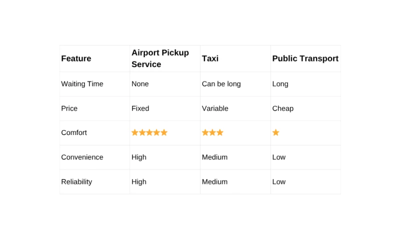Select the Feature column header

point(76,58)
